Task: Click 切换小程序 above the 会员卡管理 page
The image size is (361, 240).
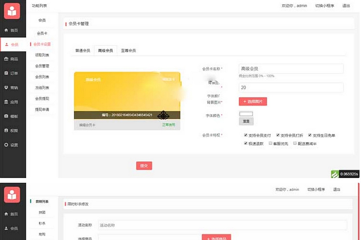Action: coord(324,6)
